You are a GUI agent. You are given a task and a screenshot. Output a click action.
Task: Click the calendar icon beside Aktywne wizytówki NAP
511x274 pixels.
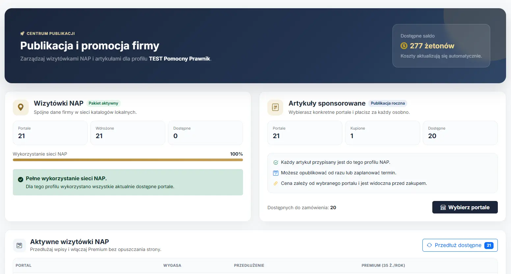pos(19,245)
